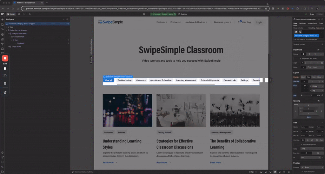The width and height of the screenshot is (325, 174).
Task: Open the Components cube panel icon
Action: click(3, 34)
